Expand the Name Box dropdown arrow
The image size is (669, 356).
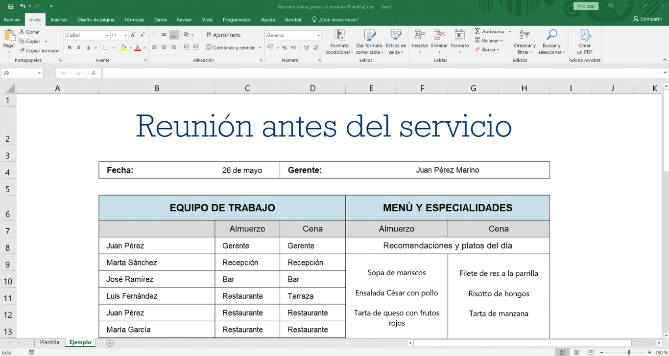click(x=39, y=73)
